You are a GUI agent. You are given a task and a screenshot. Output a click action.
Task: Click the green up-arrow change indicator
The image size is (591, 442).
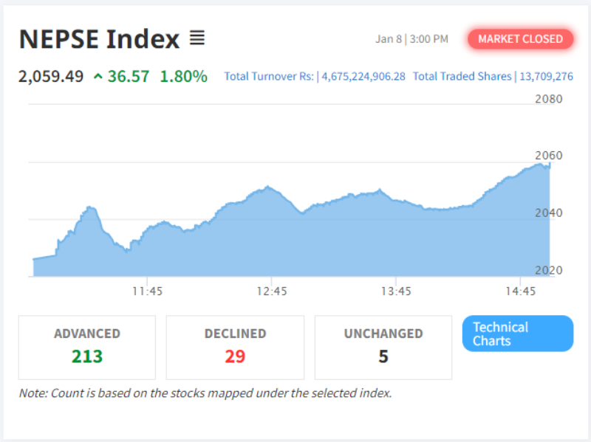[98, 77]
